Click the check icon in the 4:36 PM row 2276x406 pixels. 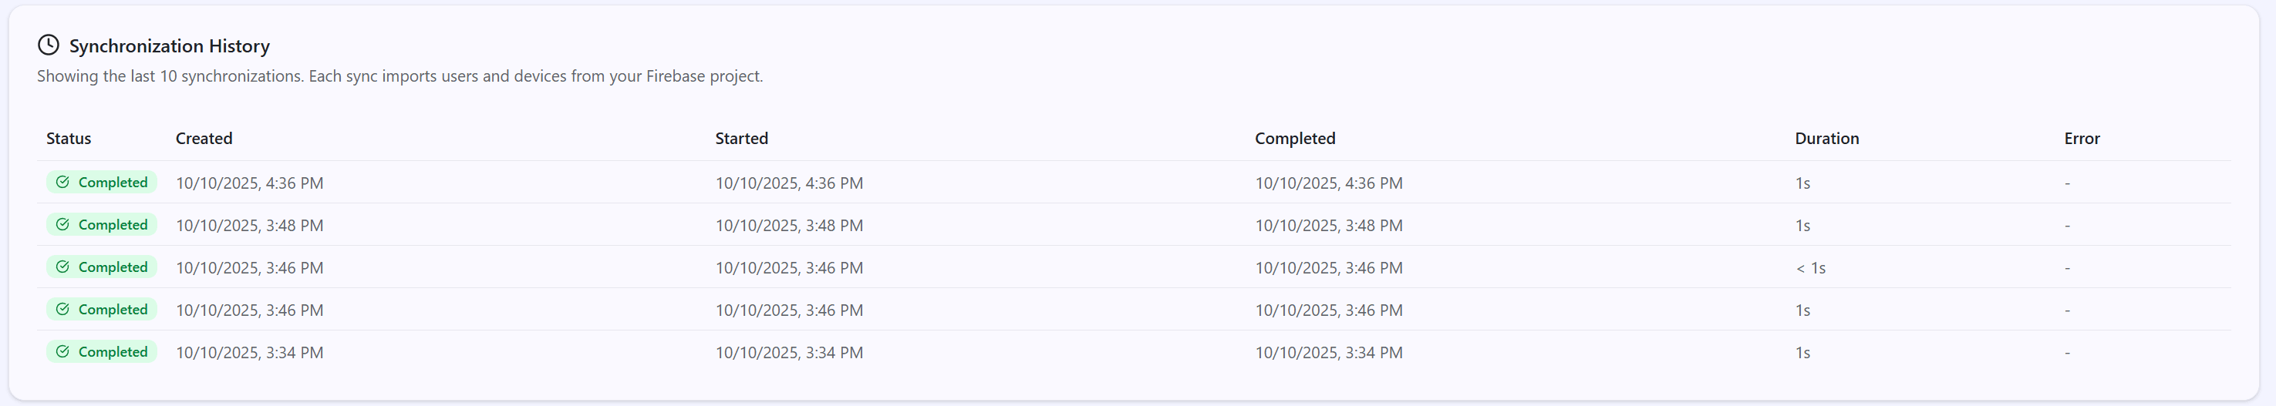click(x=62, y=183)
